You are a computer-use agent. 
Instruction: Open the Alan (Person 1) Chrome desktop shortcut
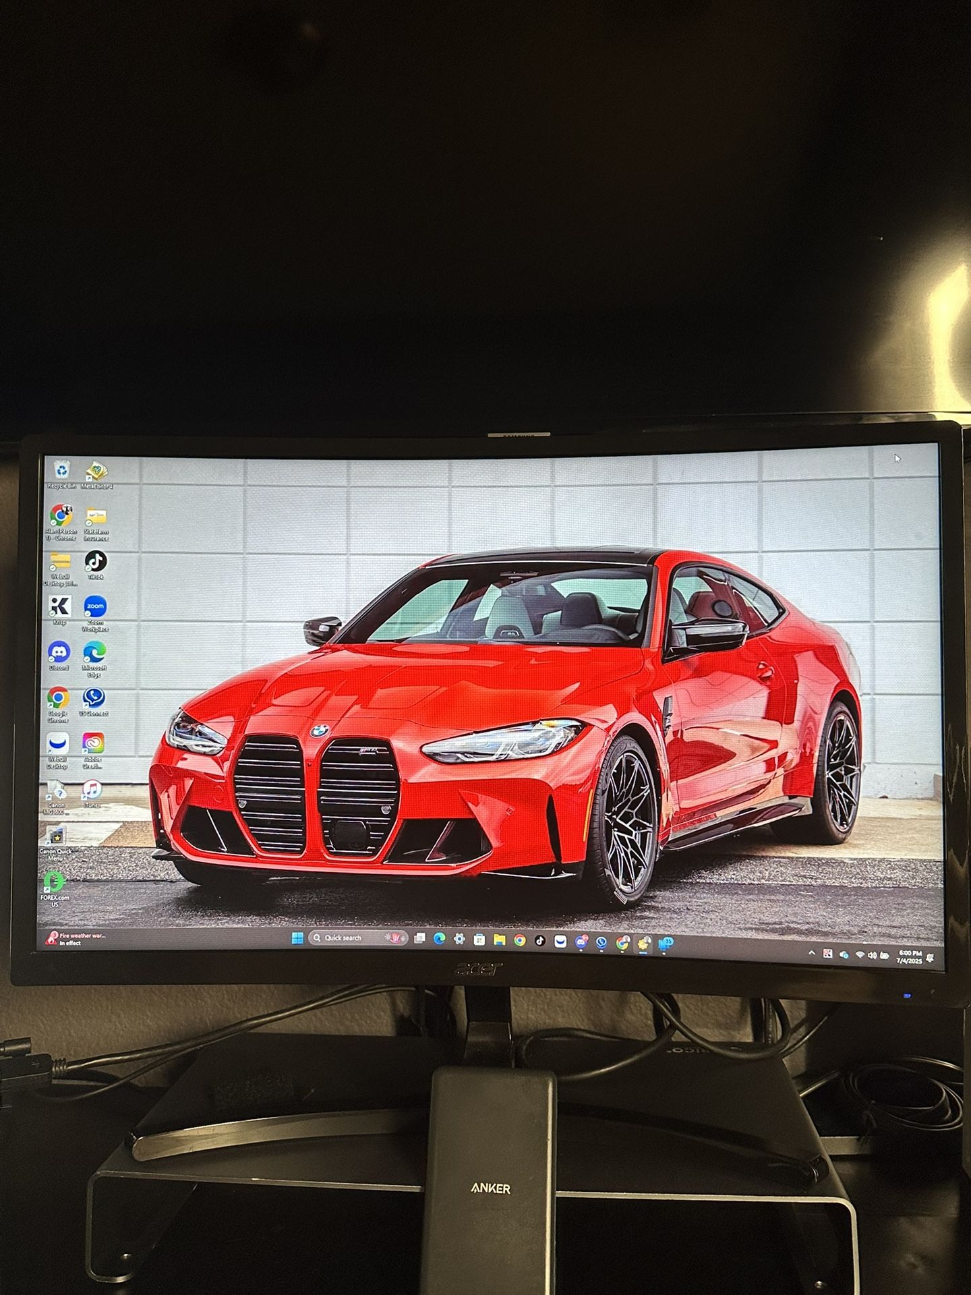click(61, 523)
